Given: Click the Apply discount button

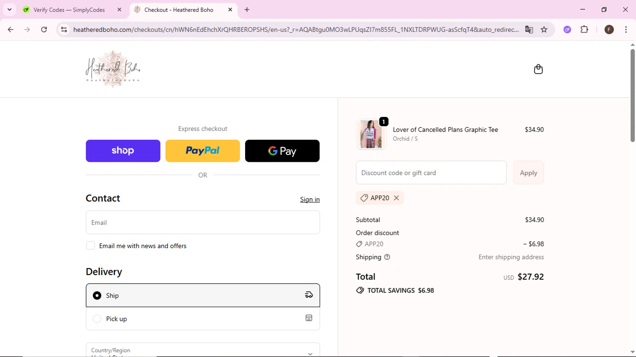Looking at the screenshot, I should point(528,172).
